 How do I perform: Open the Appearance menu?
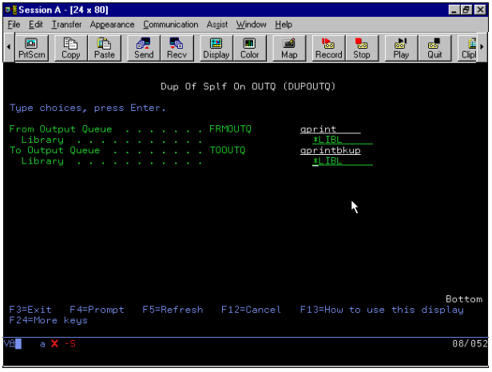(x=112, y=25)
